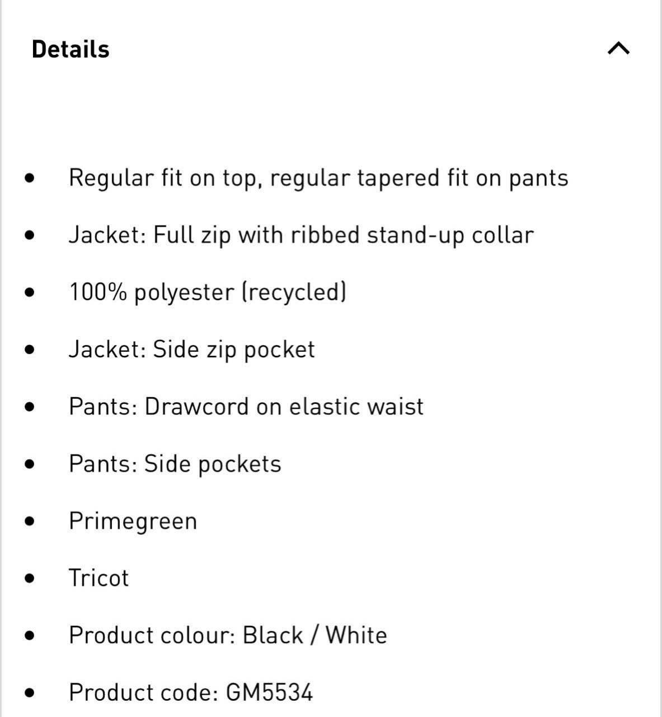Click the bullet next to Product code
Viewport: 662px width, 717px height.
pos(30,693)
